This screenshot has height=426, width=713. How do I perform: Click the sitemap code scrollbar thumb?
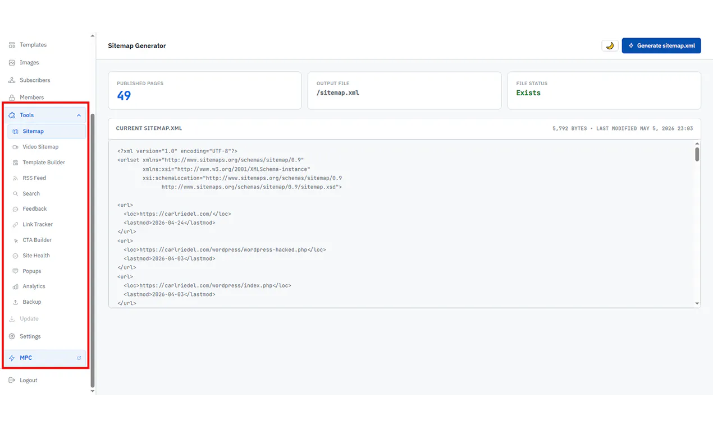point(697,154)
